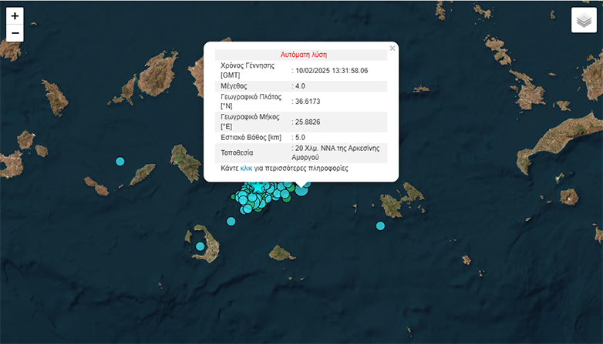The image size is (603, 344).
Task: Click Anafi island east of Santorini
Action: coord(282,252)
